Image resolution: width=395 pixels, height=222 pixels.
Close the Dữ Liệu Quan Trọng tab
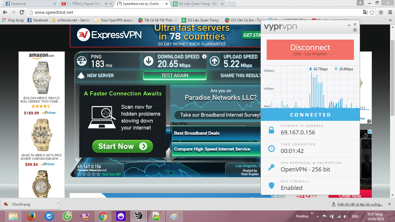223,4
